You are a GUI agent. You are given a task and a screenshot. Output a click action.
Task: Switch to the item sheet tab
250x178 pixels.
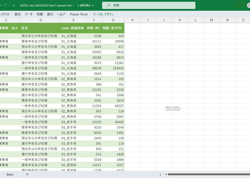10,174
